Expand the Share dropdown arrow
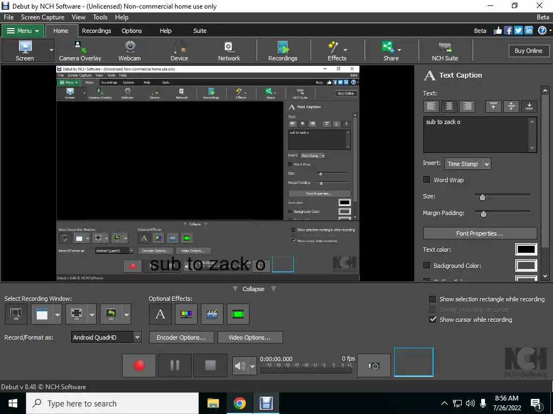Viewport: 553px width, 414px height. click(x=400, y=50)
